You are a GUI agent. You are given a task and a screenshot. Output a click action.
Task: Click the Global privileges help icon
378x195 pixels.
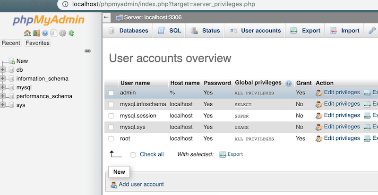point(289,83)
